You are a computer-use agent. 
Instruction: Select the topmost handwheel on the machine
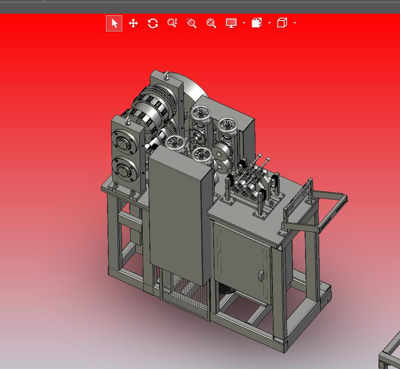[201, 113]
